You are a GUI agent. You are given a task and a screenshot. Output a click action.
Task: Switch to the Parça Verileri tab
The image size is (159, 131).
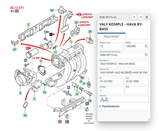tap(112, 36)
